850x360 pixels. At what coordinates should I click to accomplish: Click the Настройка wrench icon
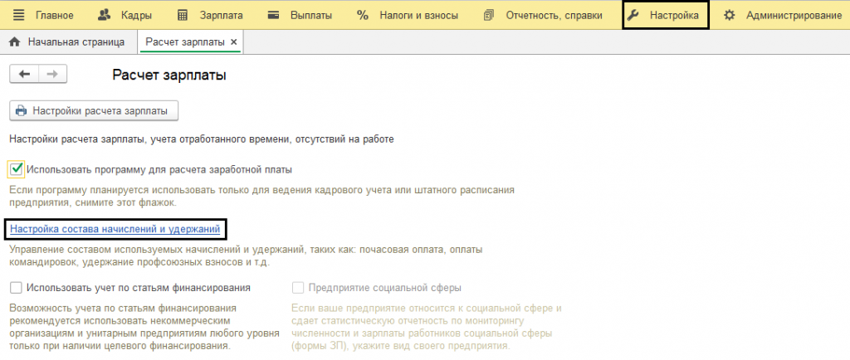(x=635, y=15)
